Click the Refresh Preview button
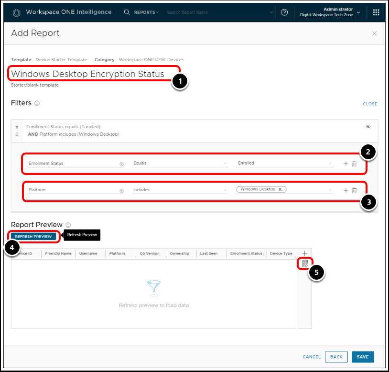 [33, 236]
